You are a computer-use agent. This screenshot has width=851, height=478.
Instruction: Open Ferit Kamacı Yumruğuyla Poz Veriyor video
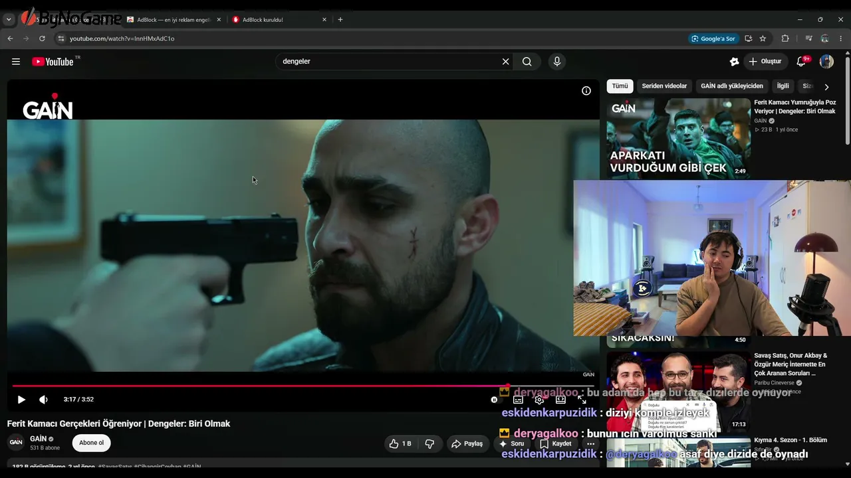tap(795, 107)
